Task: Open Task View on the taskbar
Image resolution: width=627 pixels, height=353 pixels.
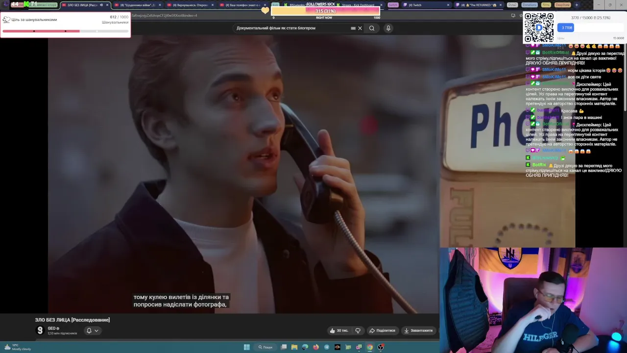Action: click(x=284, y=347)
